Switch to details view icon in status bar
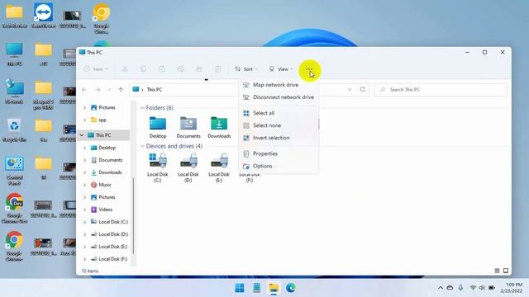Image resolution: width=529 pixels, height=297 pixels. 497,271
